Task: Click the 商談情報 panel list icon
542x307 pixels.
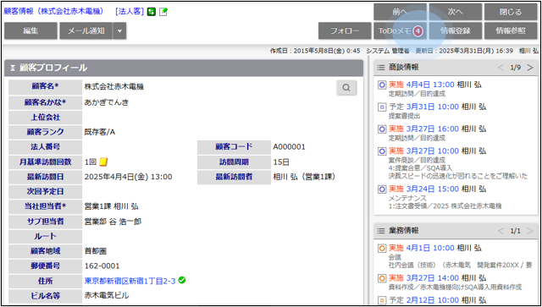Action: coord(381,68)
